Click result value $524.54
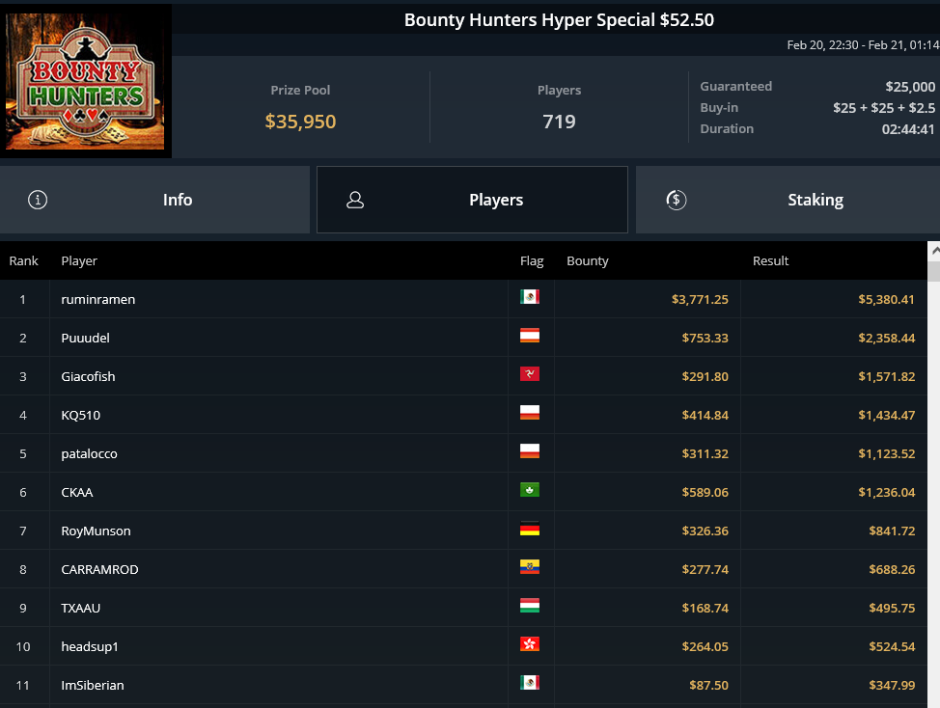The height and width of the screenshot is (708, 940). coord(892,646)
